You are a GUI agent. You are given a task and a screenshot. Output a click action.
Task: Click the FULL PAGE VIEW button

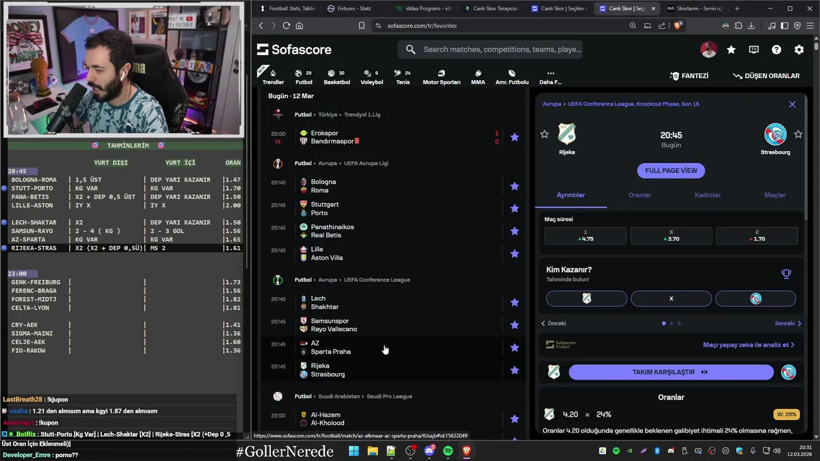671,170
